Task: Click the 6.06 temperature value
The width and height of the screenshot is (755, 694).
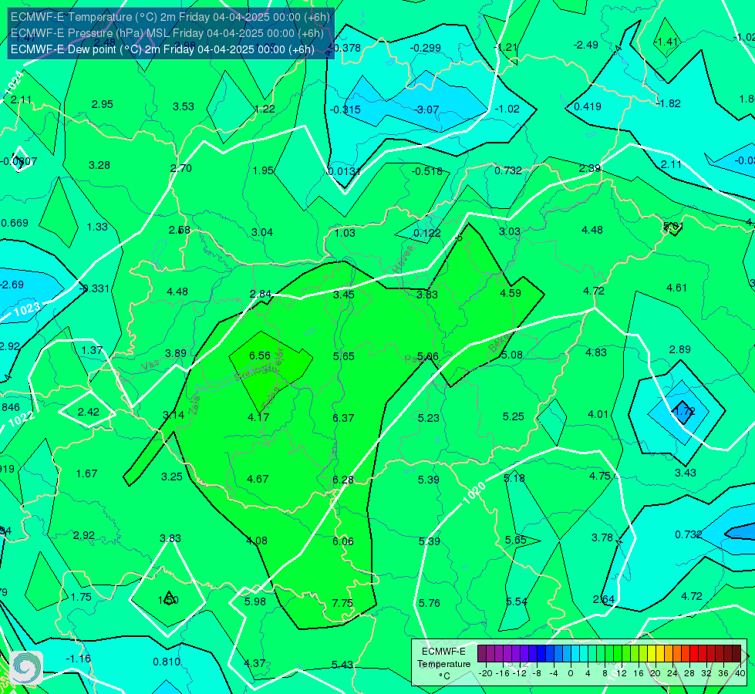Action: point(343,541)
